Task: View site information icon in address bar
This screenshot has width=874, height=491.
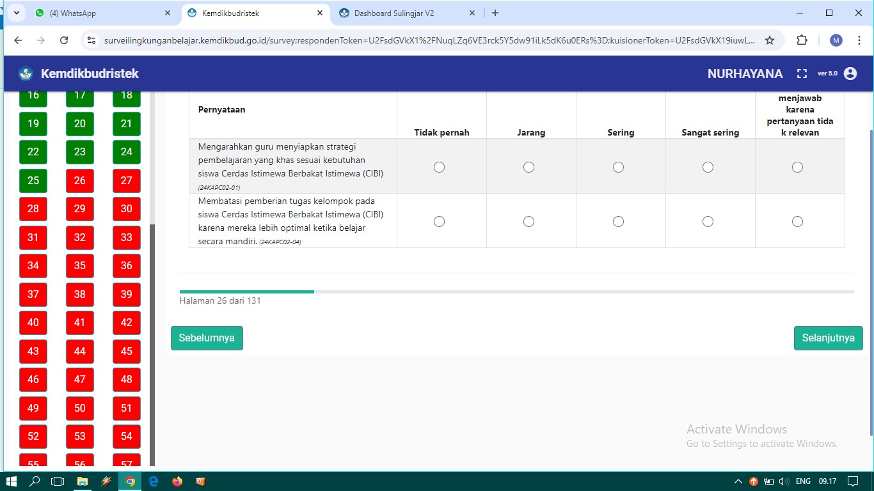Action: point(91,40)
